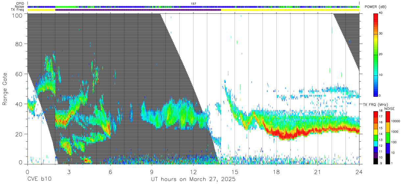This screenshot has height=186, width=404.
Task: Click the 12 UT hour tick label
Action: [x=193, y=172]
